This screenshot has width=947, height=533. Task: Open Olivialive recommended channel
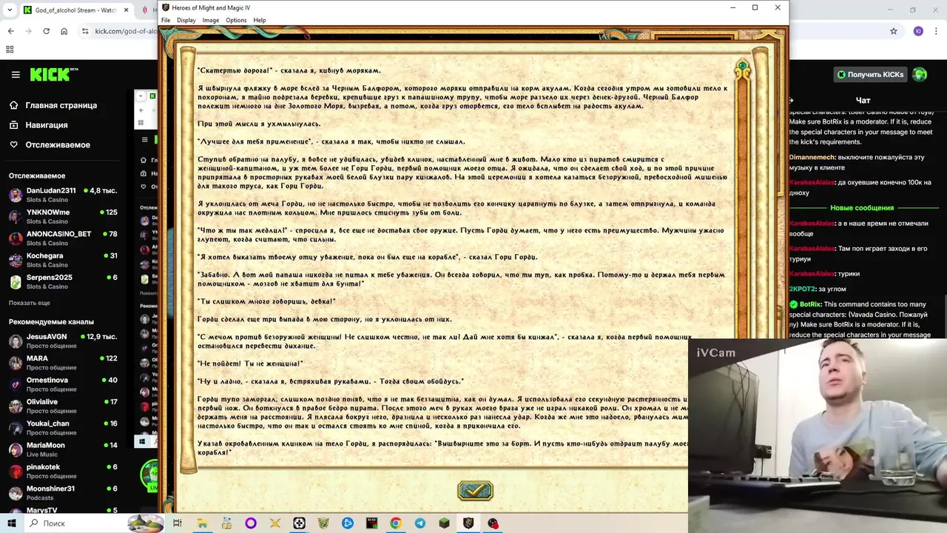point(64,406)
